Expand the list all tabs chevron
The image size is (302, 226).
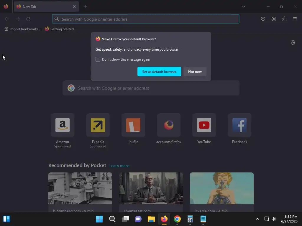(x=243, y=6)
